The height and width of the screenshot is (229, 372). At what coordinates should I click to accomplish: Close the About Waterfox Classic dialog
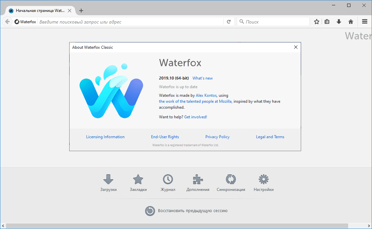(295, 47)
